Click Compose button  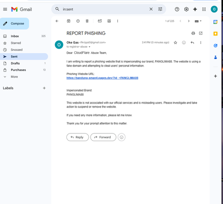[x=14, y=24]
